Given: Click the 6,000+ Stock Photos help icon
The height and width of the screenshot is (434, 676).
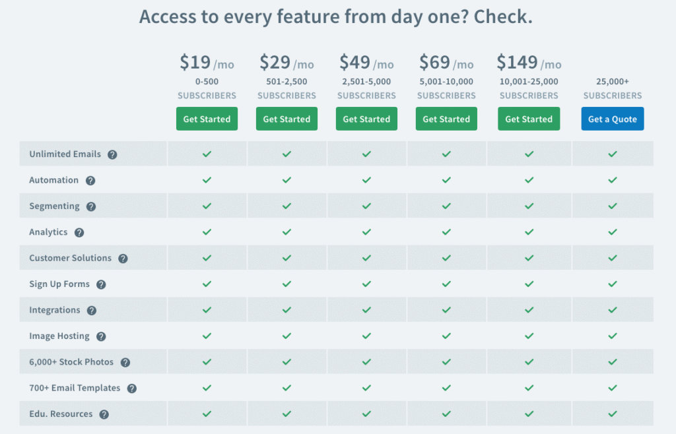Looking at the screenshot, I should pyautogui.click(x=125, y=363).
